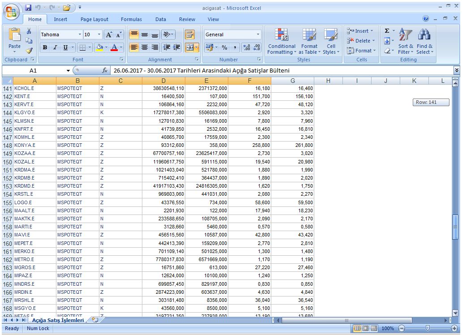Switch to the Insert tab
The height and width of the screenshot is (335, 462).
(60, 19)
